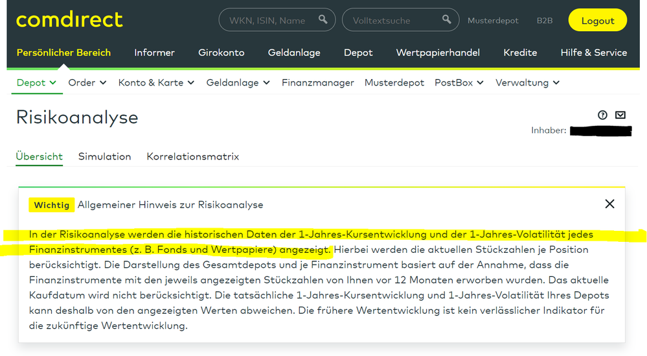Select the Übersicht tab
Viewport: 647px width, 356px height.
(39, 156)
